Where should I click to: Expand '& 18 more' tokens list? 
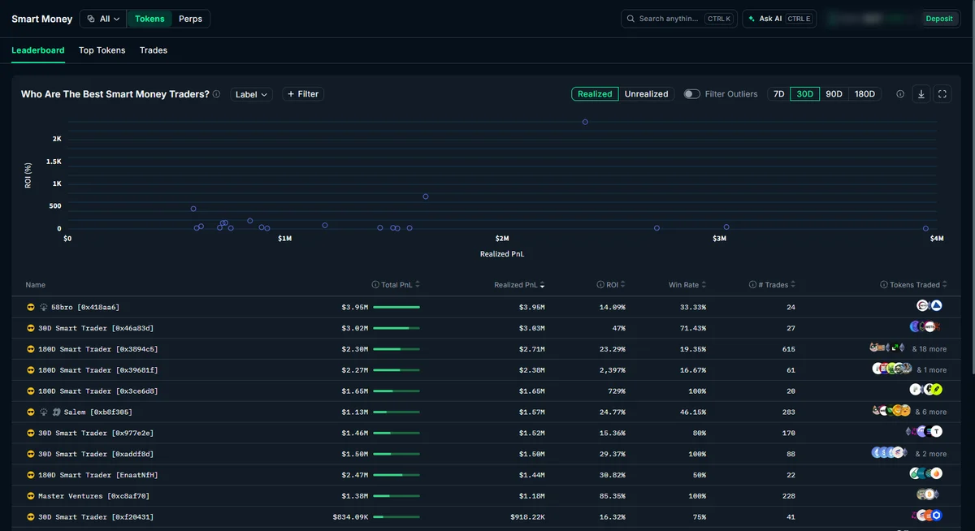(x=929, y=349)
